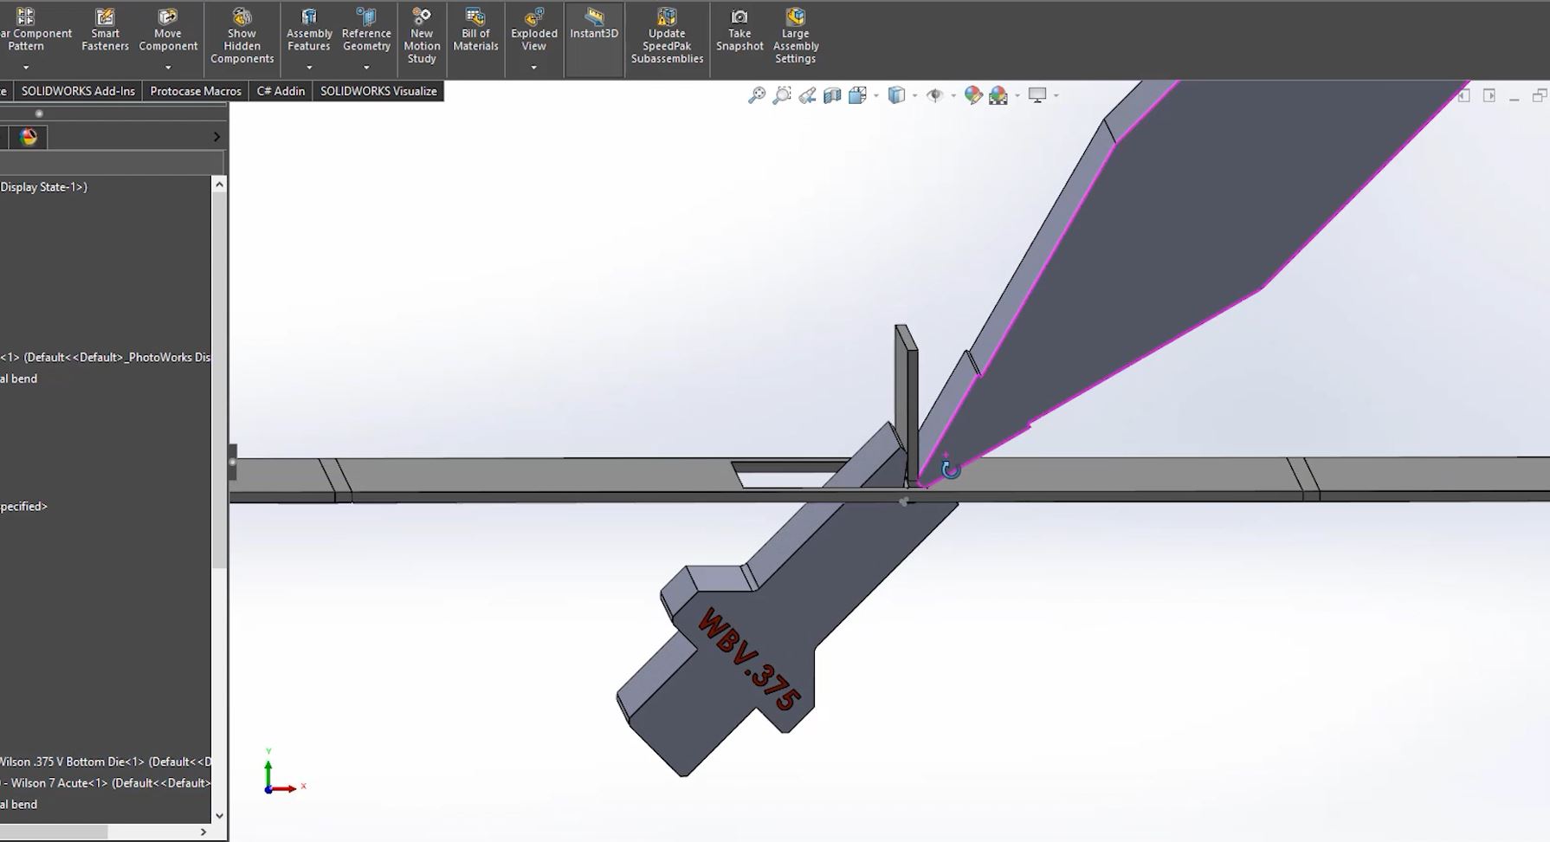Open Large Assembly Settings

pyautogui.click(x=796, y=36)
